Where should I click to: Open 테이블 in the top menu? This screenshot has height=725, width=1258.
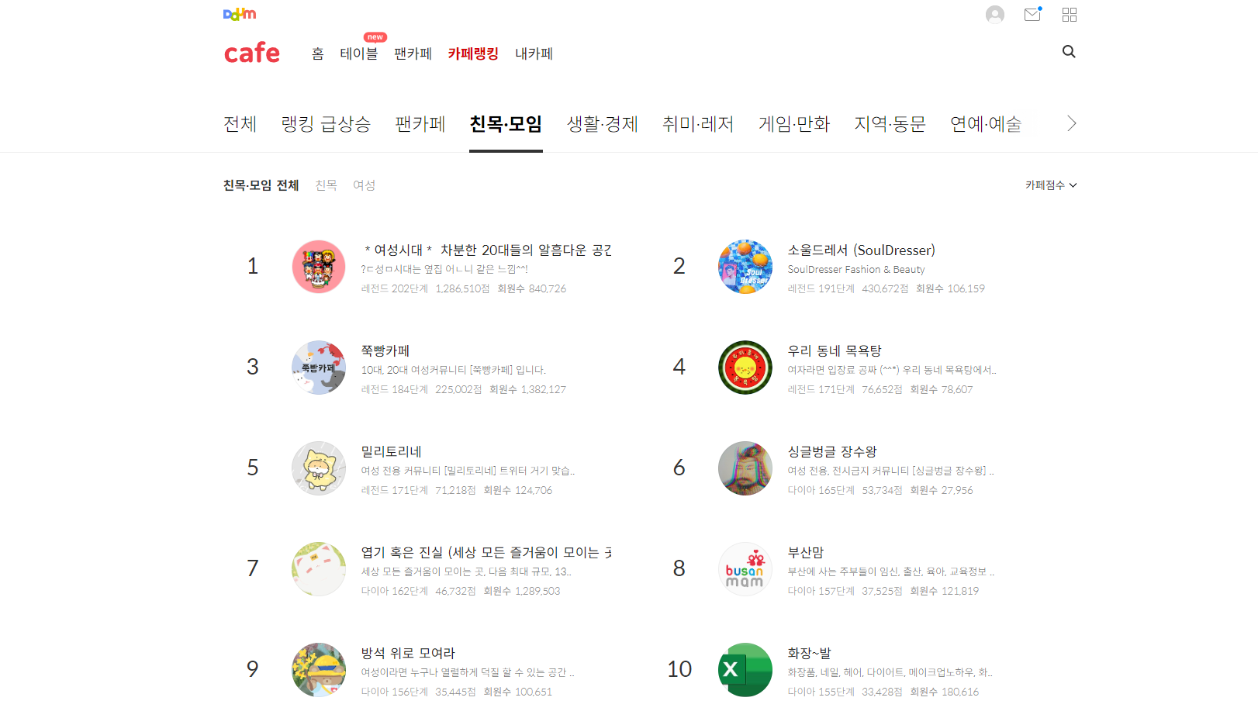[359, 54]
